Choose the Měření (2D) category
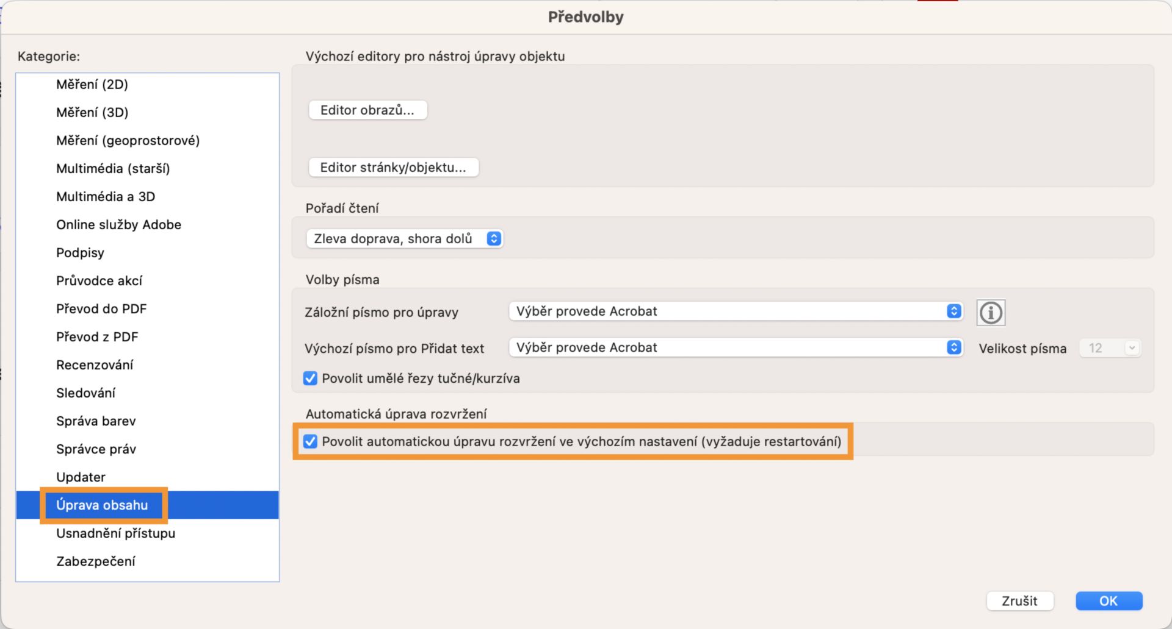Image resolution: width=1172 pixels, height=629 pixels. pyautogui.click(x=92, y=85)
